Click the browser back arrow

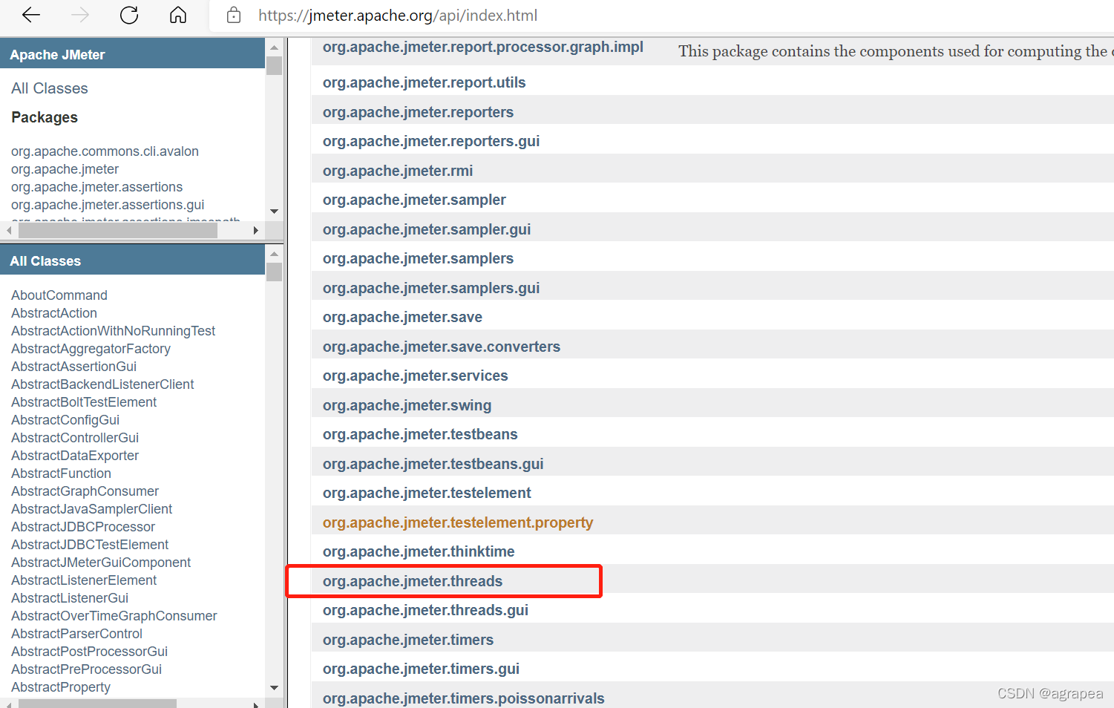coord(31,15)
